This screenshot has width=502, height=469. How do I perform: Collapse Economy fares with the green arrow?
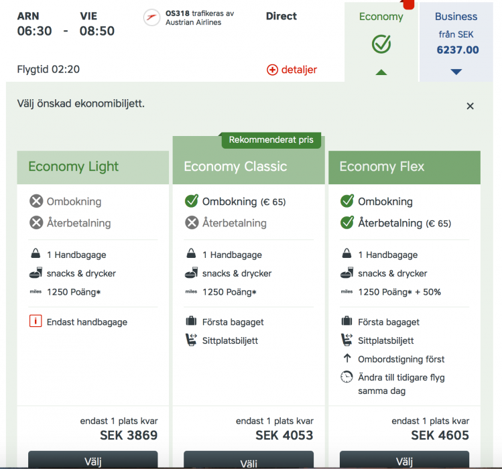click(x=381, y=72)
